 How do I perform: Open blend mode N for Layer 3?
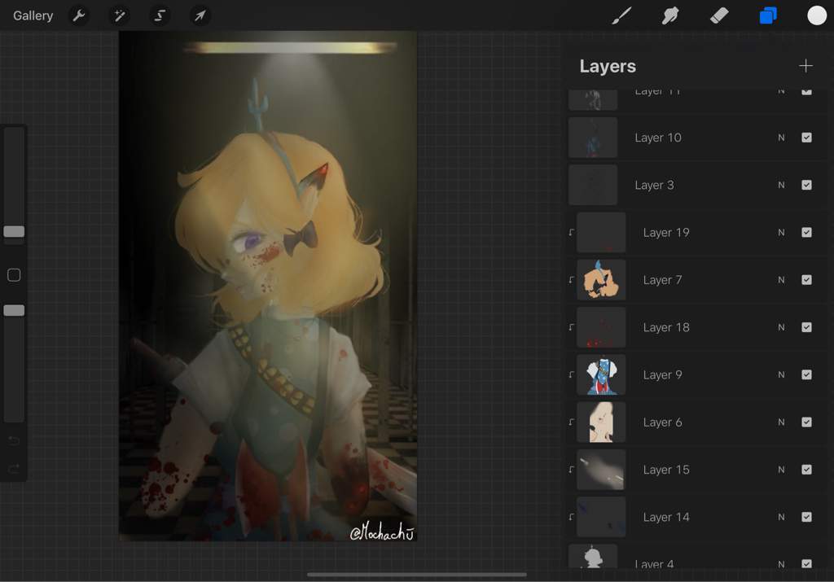[x=781, y=185]
